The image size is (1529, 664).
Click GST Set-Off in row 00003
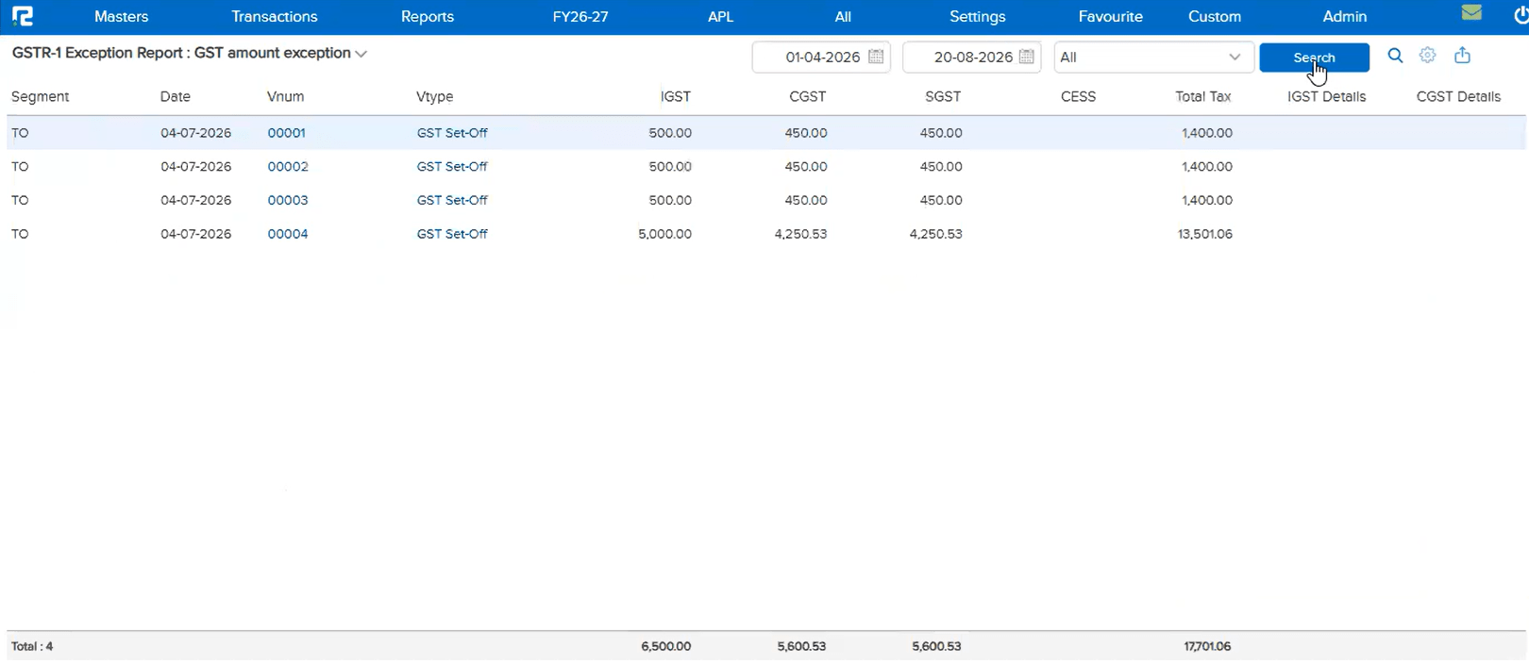click(x=452, y=201)
